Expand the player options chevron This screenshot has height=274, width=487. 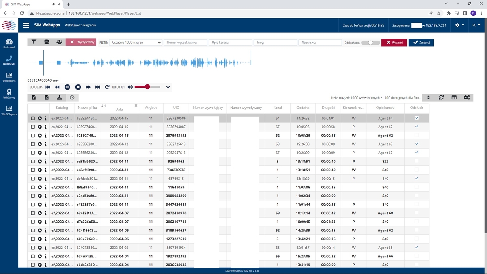[168, 87]
